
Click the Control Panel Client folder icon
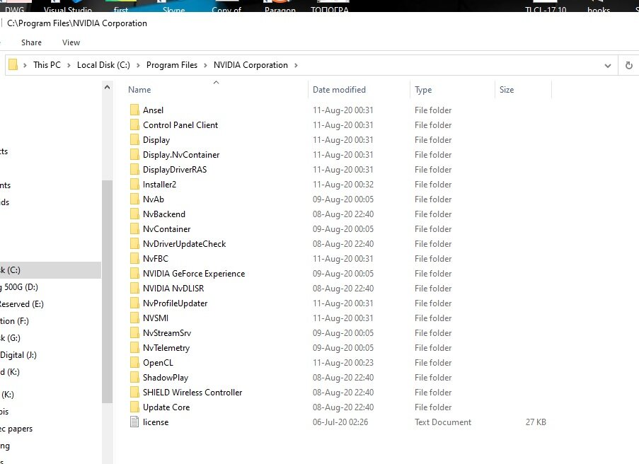(x=134, y=124)
